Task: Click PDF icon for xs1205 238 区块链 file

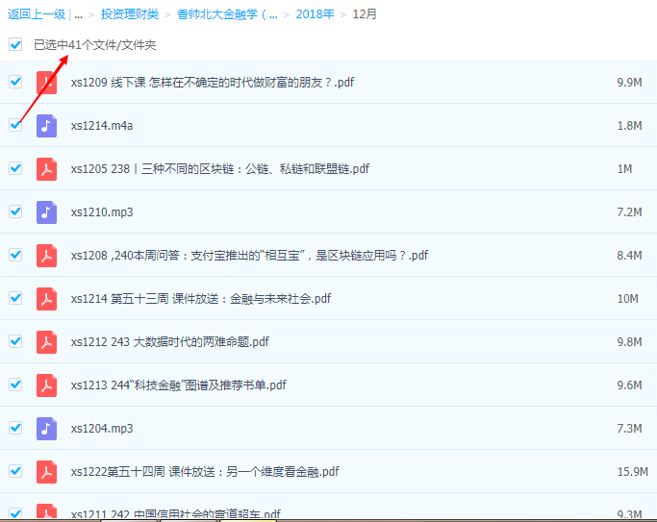Action: click(46, 169)
